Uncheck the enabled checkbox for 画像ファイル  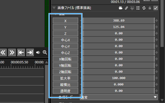(x=155, y=8)
